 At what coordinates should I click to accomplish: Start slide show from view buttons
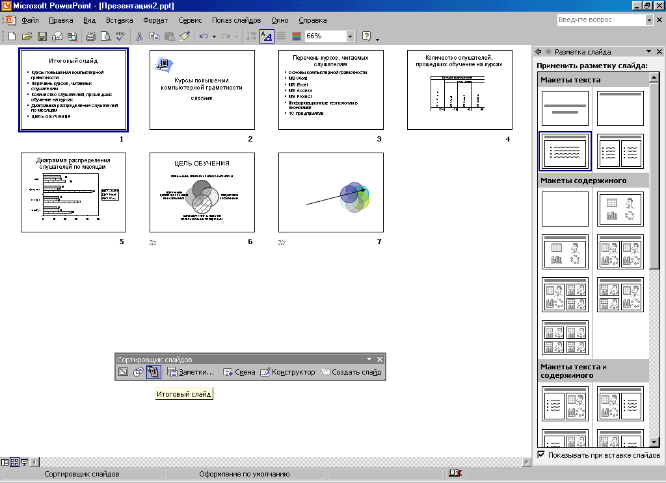[x=24, y=462]
